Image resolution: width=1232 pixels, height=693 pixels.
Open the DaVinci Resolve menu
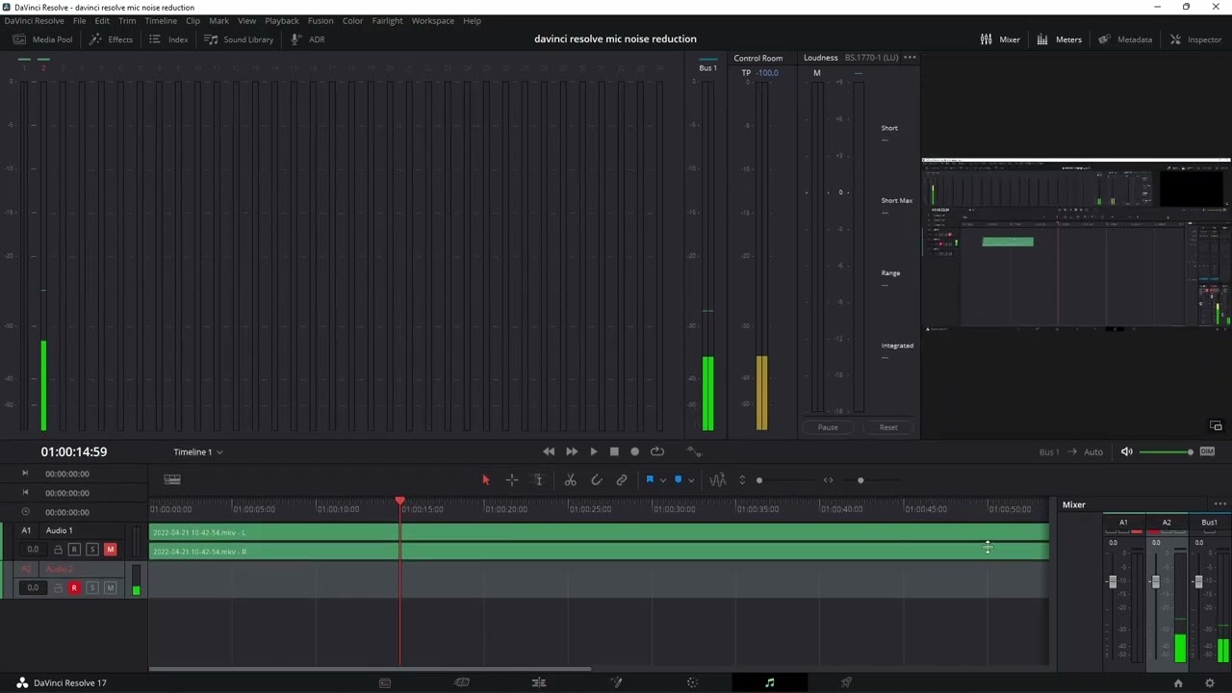(x=35, y=20)
